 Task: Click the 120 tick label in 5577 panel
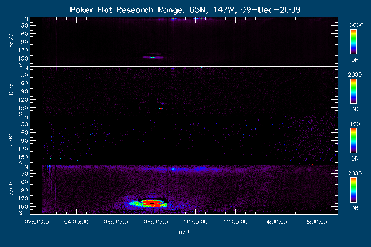click(23, 50)
